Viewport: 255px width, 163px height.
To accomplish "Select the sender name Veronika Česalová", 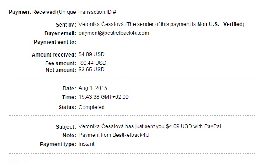I will click(x=101, y=24).
